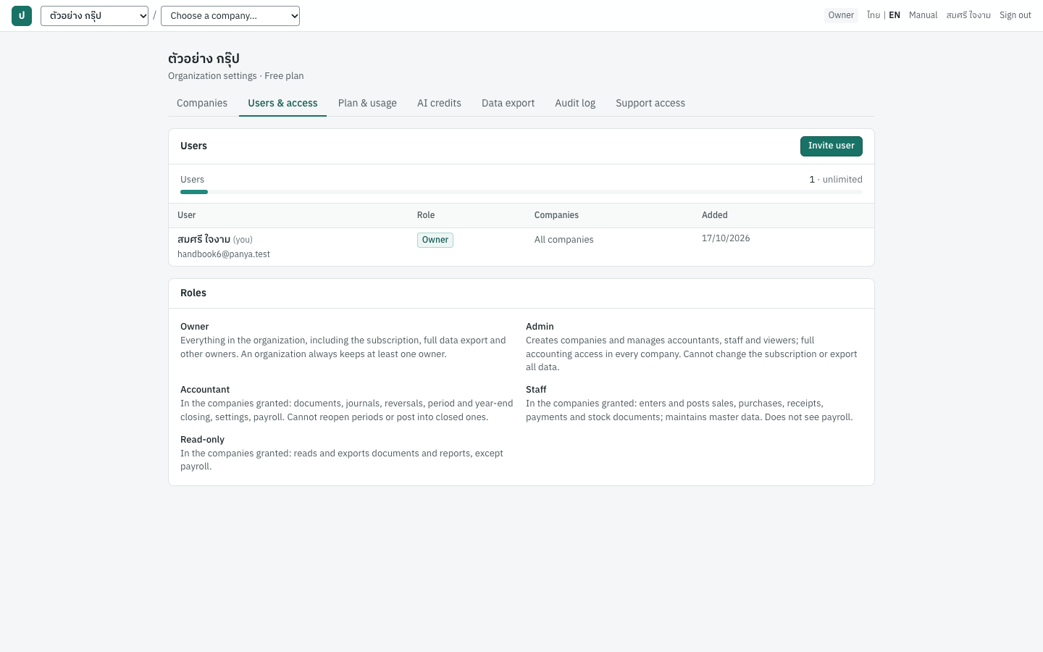Go to the AI credits tab
Screen dimensions: 1043x652
tap(439, 104)
